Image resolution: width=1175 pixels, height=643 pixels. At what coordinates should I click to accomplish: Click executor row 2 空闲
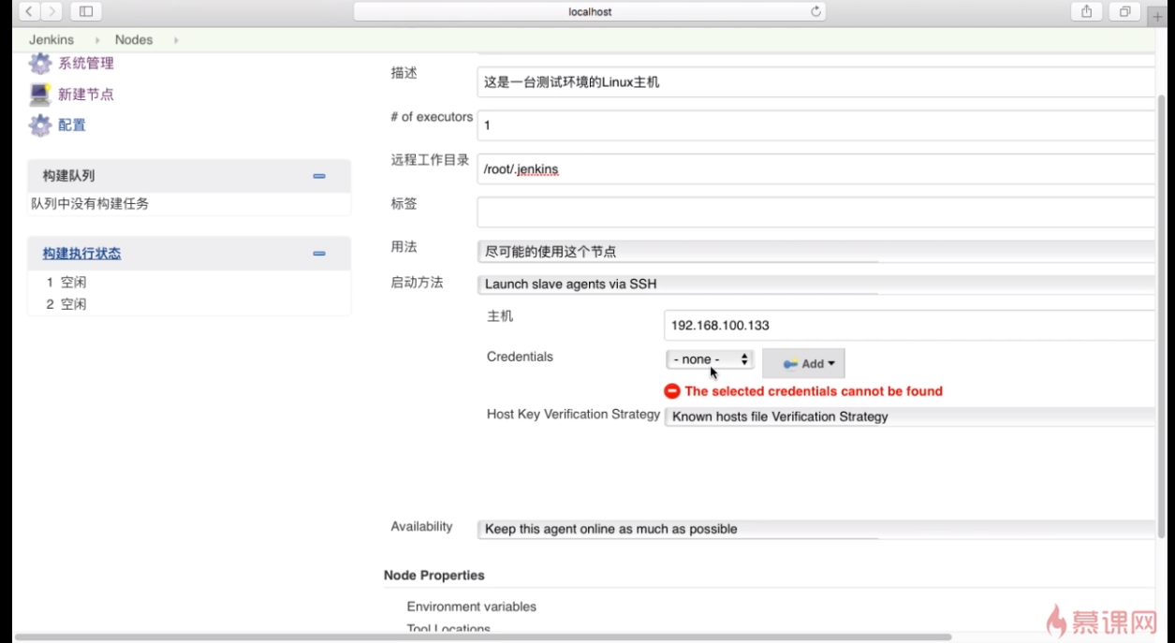[66, 304]
